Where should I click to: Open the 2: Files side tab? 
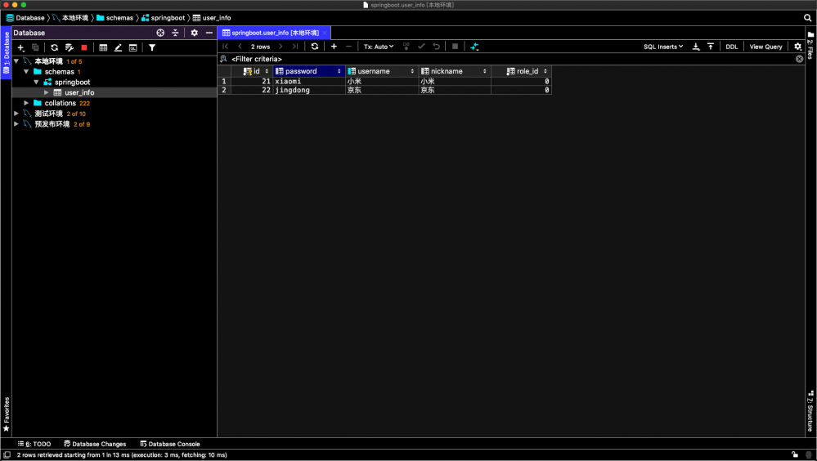click(x=810, y=47)
